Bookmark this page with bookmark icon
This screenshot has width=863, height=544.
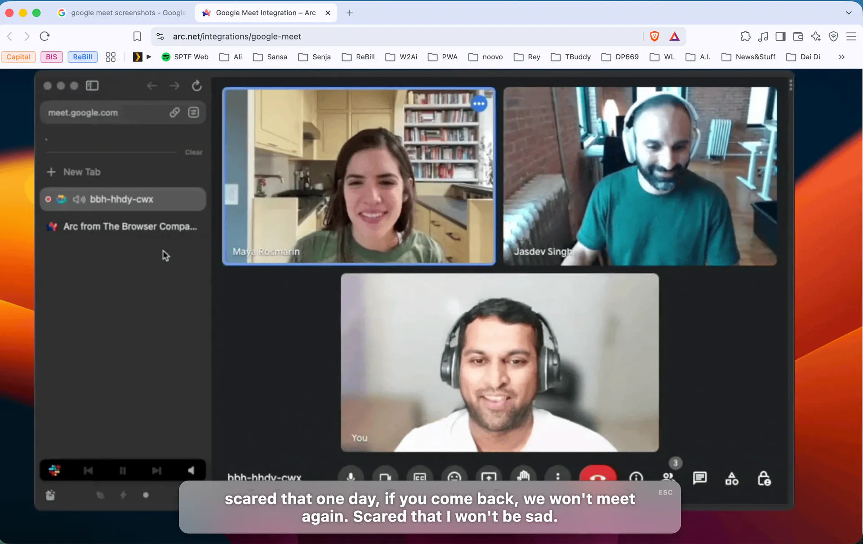[137, 36]
